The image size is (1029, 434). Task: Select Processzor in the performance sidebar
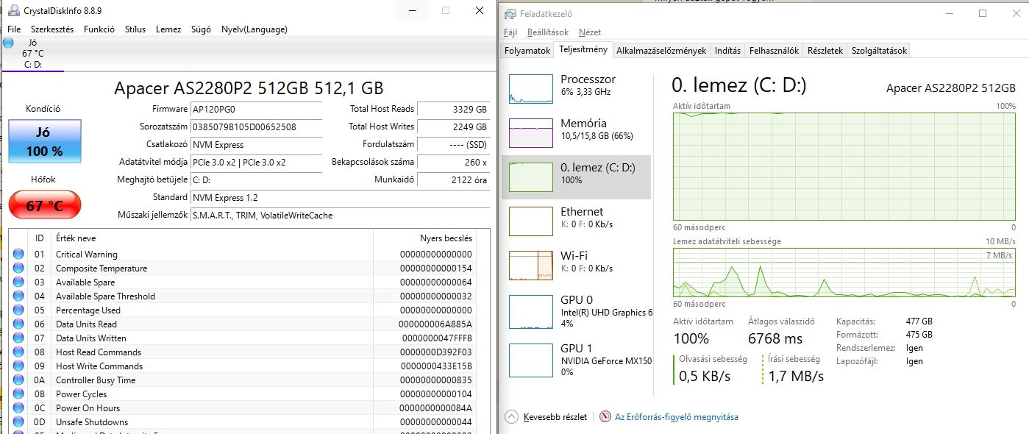576,88
